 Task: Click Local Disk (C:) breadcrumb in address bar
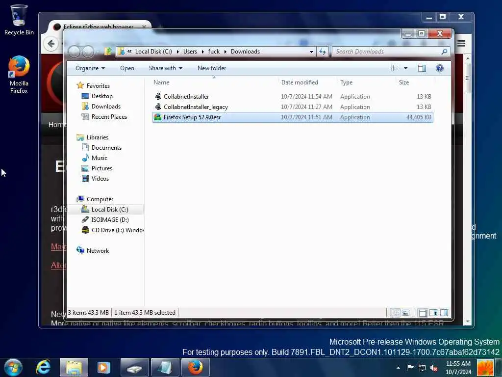pyautogui.click(x=153, y=52)
